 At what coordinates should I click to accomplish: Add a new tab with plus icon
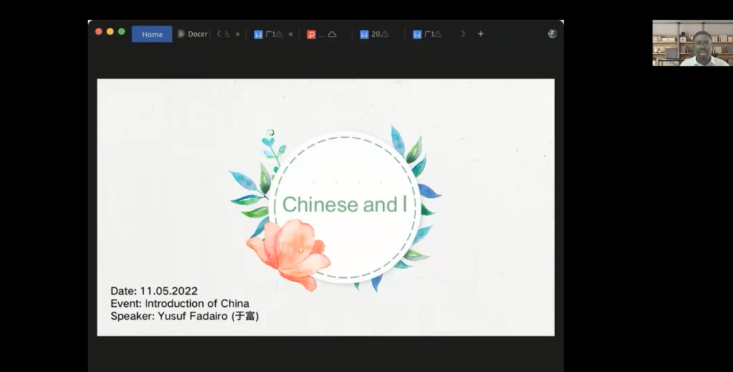(x=481, y=34)
